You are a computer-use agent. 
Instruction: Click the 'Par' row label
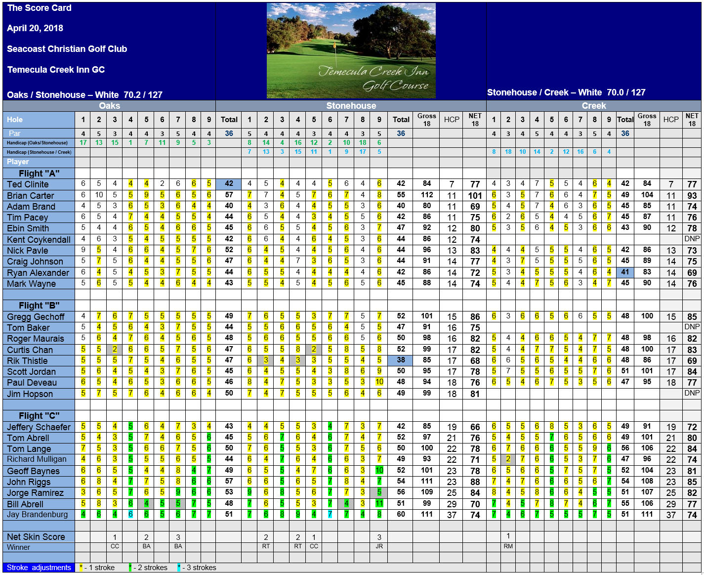(15, 133)
